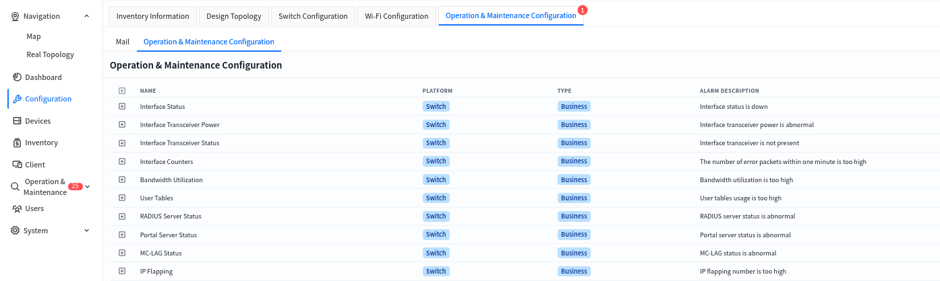Click the Business tag for IP Flapping
Screen dimensions: 940x281
pyautogui.click(x=574, y=271)
